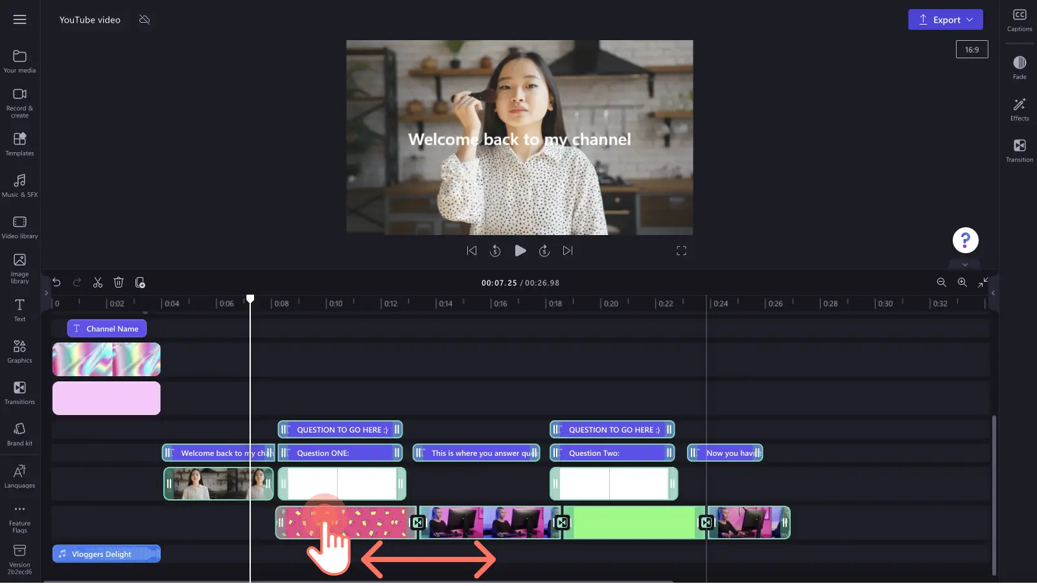Select the white clip under Question ONE
Screen dimensions: 1037x586
click(x=342, y=484)
